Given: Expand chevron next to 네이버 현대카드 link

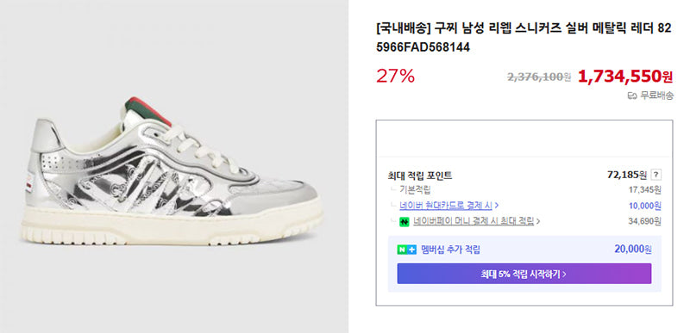Looking at the screenshot, I should coord(497,206).
